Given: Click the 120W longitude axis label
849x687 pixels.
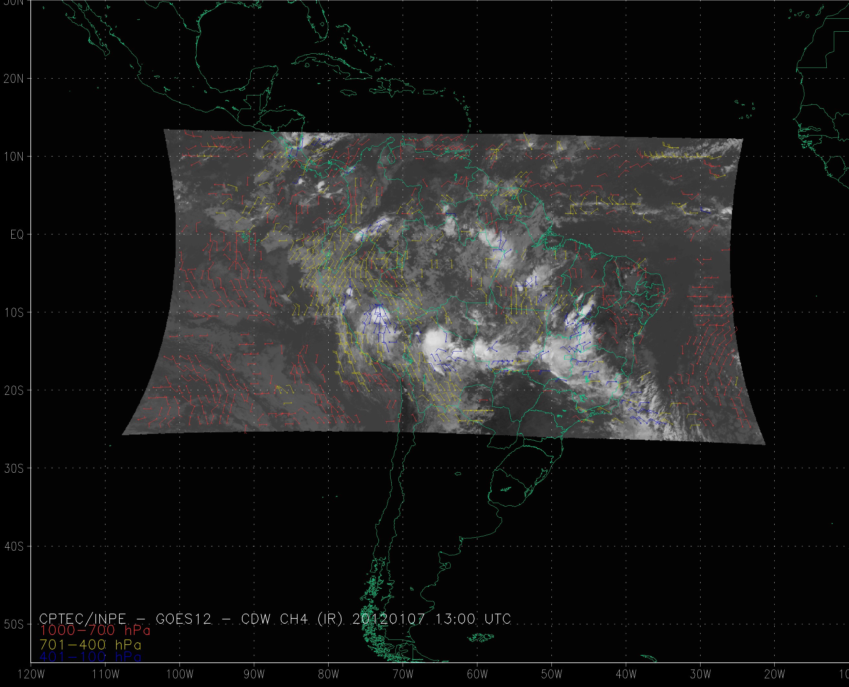Looking at the screenshot, I should (31, 675).
